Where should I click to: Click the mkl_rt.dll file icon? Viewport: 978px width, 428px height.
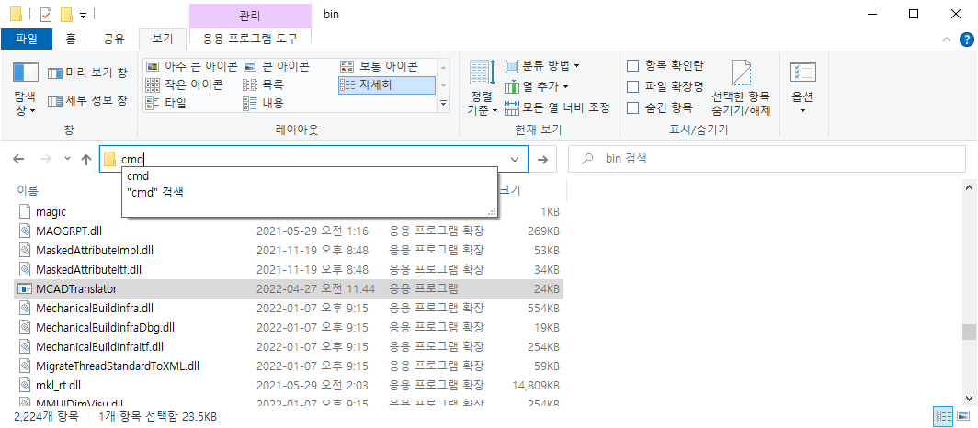click(26, 385)
